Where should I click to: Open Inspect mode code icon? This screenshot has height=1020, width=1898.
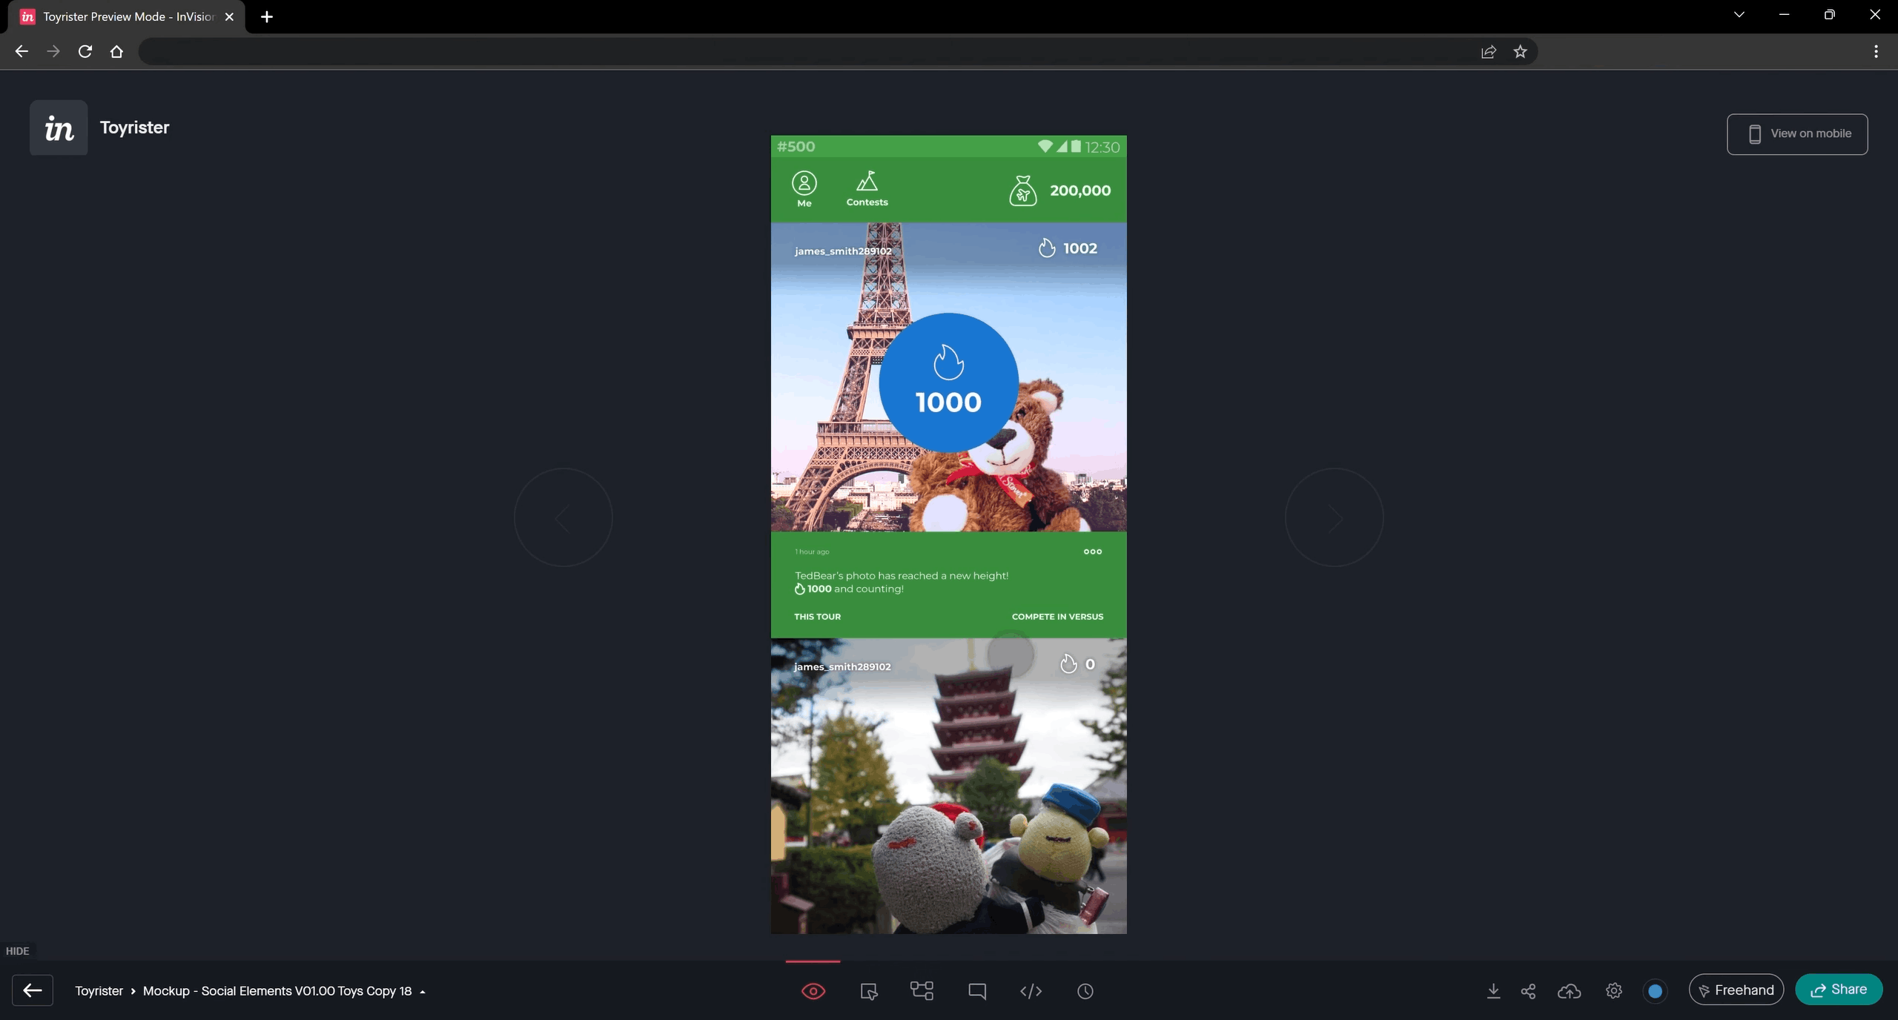tap(1031, 991)
